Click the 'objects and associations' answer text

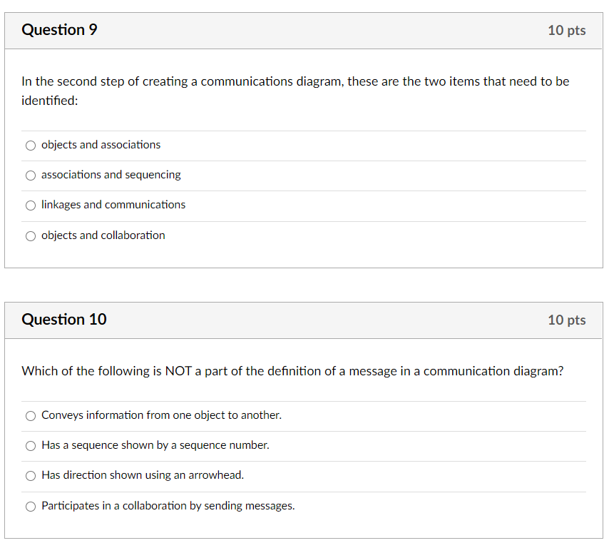click(101, 145)
